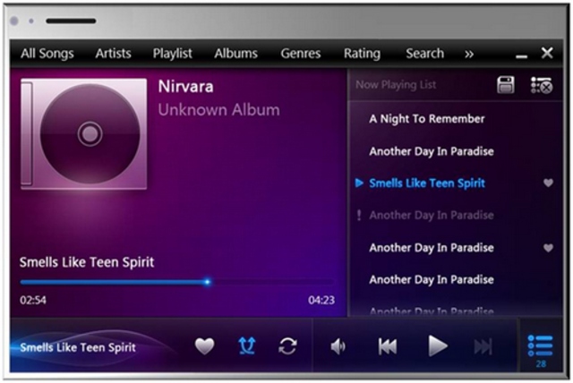Click the Unknown Album label
Viewport: 573px width, 383px height.
[218, 110]
